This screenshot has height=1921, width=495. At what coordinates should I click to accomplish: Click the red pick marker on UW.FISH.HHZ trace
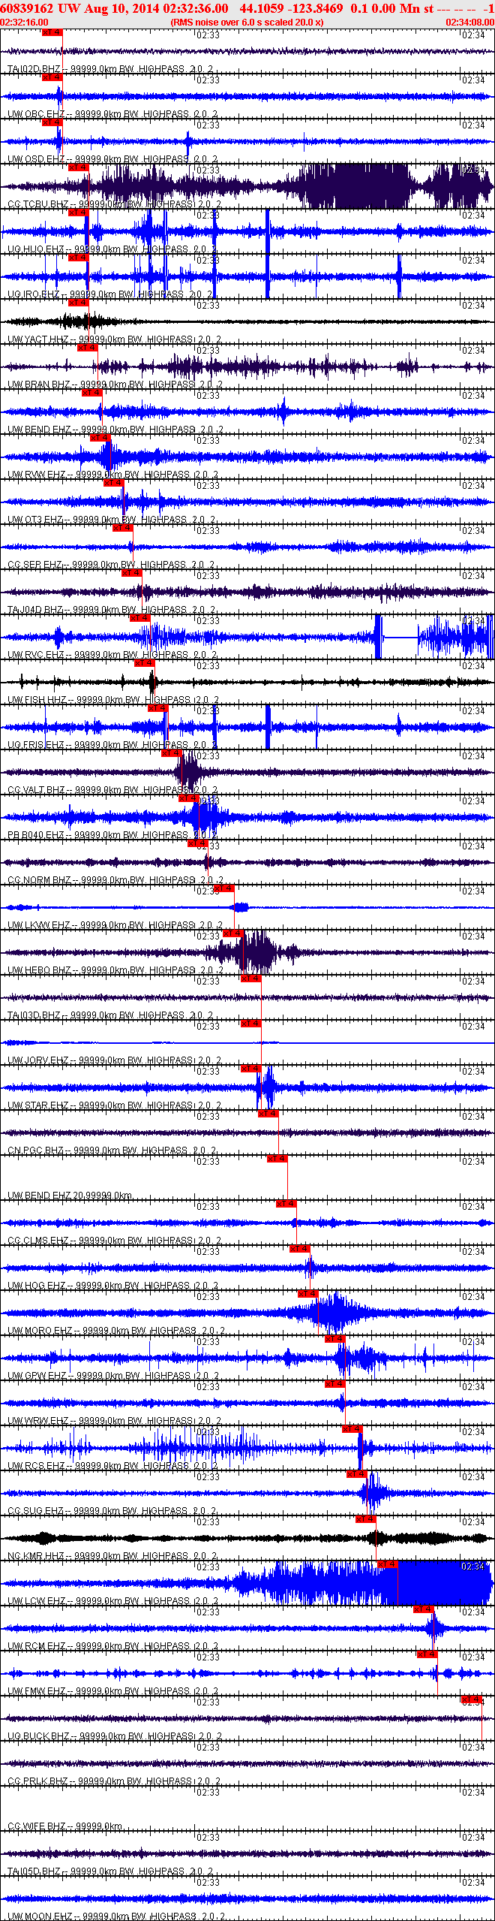(x=144, y=663)
